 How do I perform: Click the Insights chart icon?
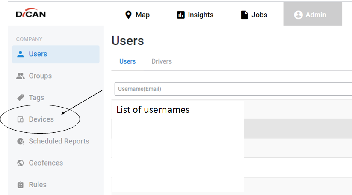[x=181, y=15]
